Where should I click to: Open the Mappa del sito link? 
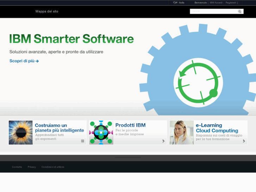click(x=47, y=11)
